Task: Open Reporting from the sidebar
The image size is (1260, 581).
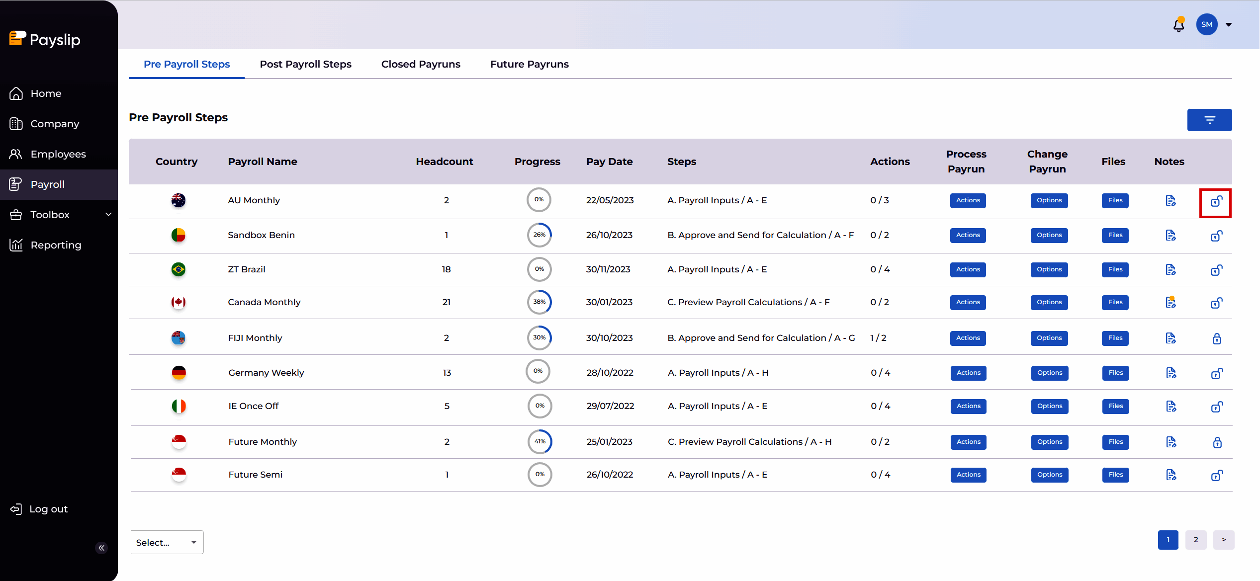Action: coord(56,245)
